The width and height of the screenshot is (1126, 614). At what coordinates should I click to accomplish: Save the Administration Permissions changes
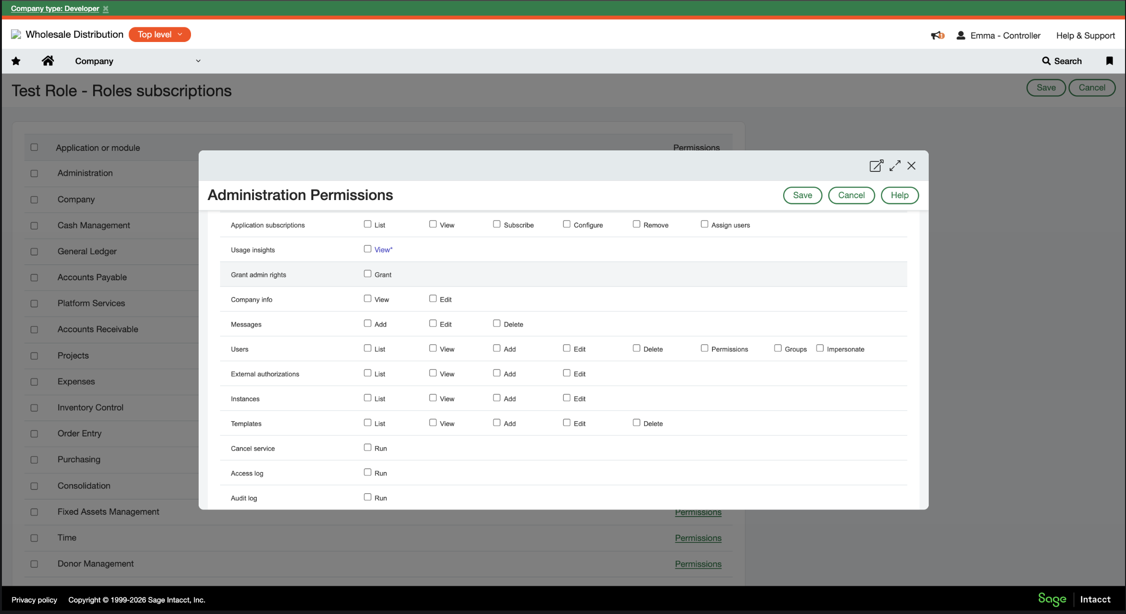(x=802, y=195)
